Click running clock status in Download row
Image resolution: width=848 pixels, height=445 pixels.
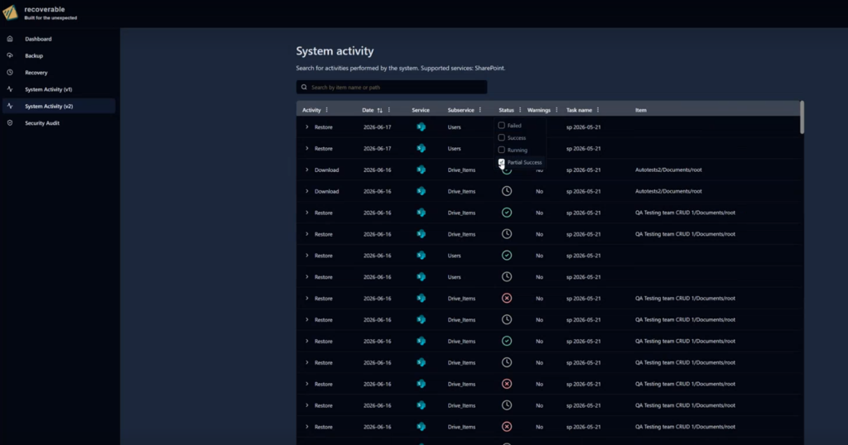507,191
